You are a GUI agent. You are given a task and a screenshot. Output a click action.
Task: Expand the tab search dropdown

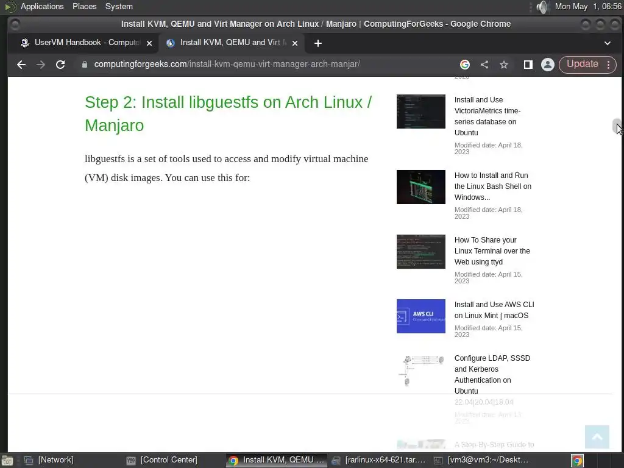(x=608, y=43)
